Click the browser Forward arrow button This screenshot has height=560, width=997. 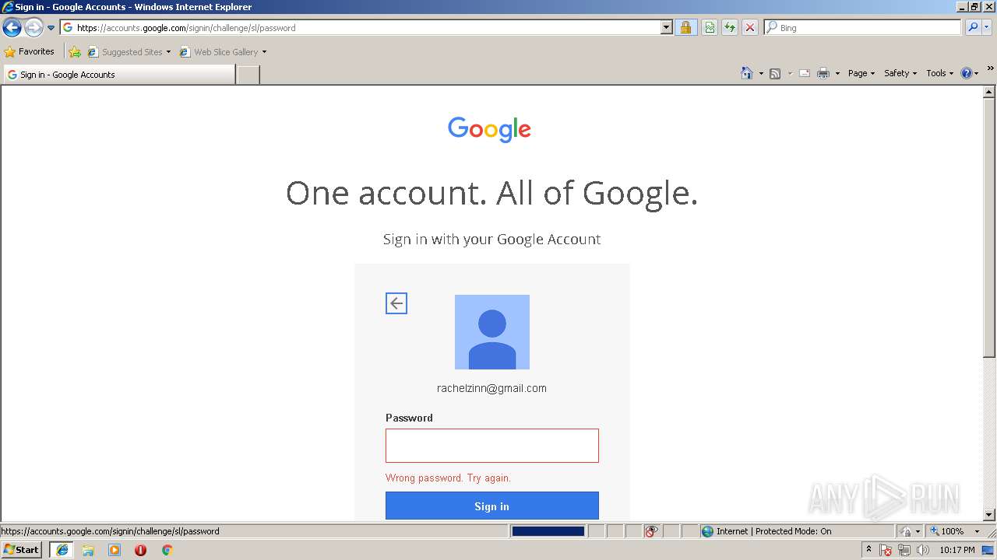point(33,28)
